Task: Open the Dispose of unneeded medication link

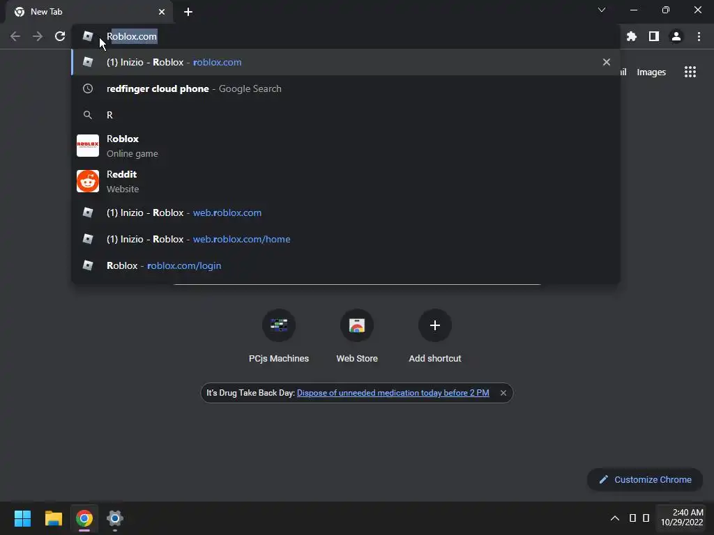Action: pos(393,393)
